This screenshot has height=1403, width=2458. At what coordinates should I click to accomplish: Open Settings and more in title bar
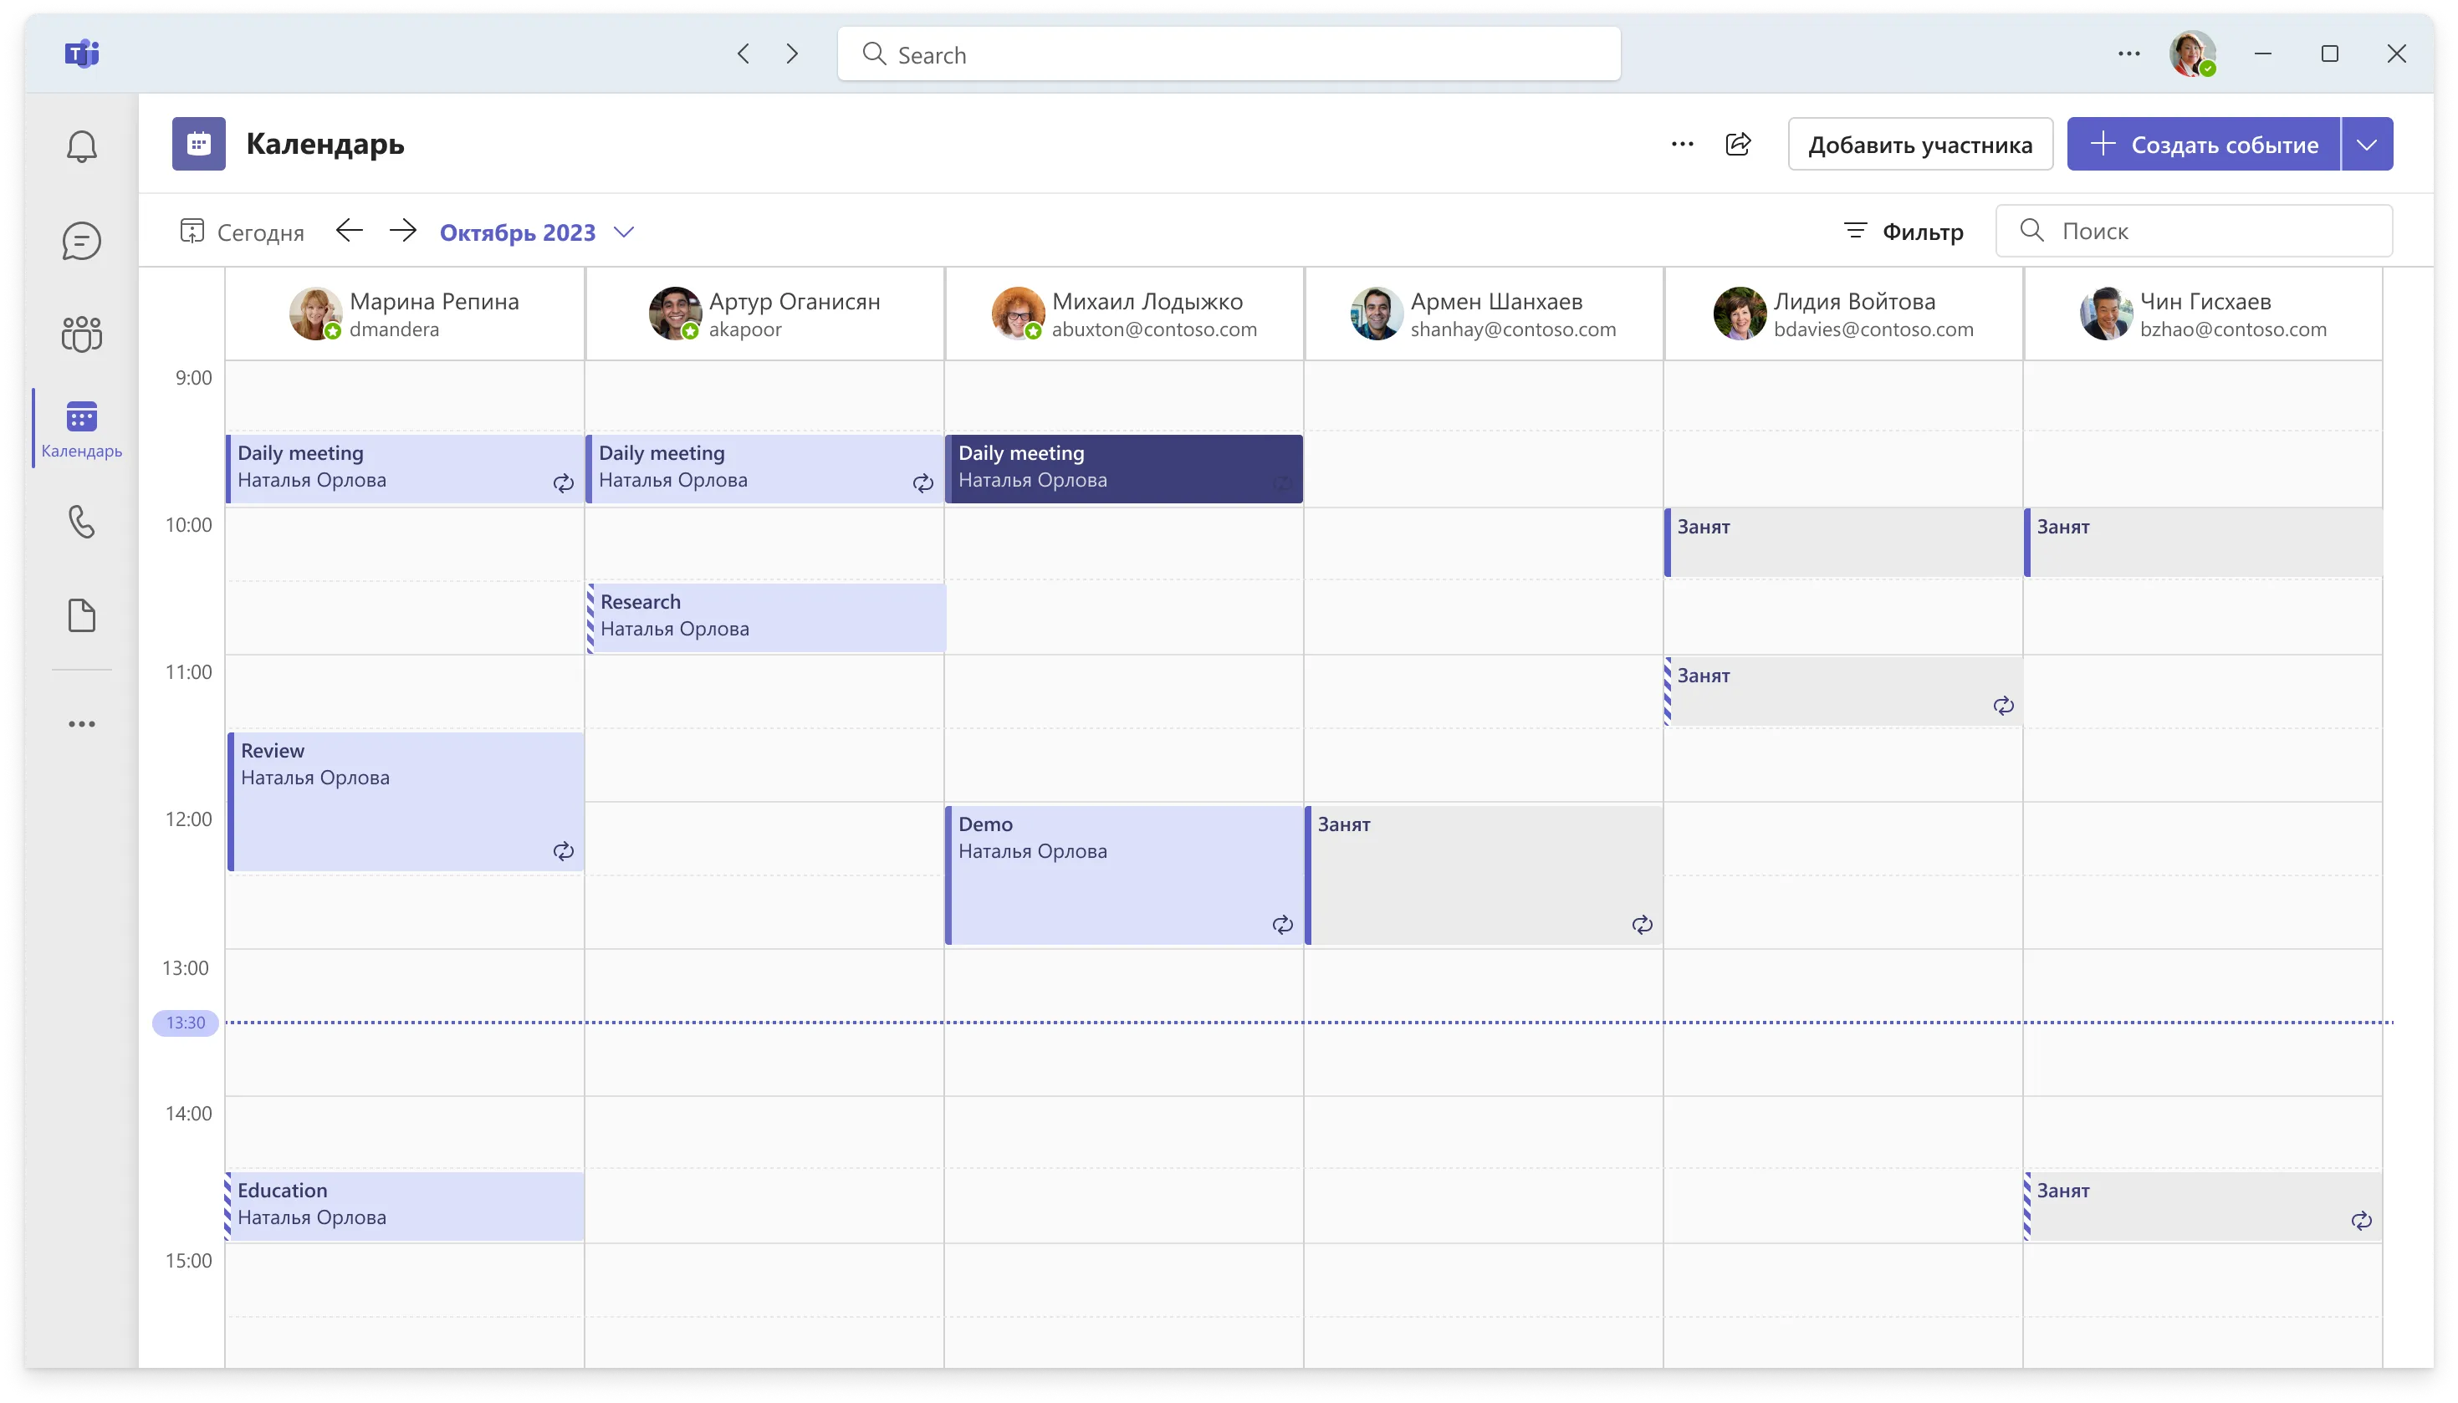2128,54
